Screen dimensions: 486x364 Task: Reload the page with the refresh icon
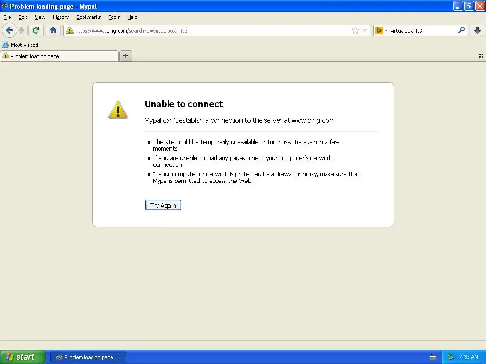point(36,30)
